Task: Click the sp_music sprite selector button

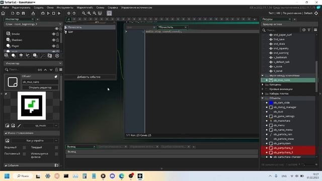Action: pyautogui.click(x=39, y=125)
